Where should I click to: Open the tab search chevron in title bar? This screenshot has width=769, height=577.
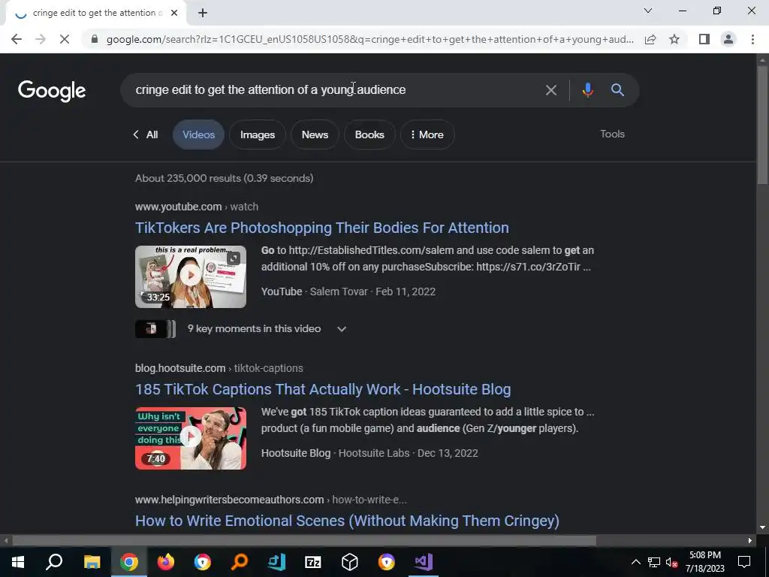click(648, 11)
